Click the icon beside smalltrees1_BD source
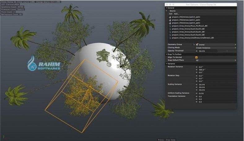Viewport: 244px width, 141px height. coord(170,38)
